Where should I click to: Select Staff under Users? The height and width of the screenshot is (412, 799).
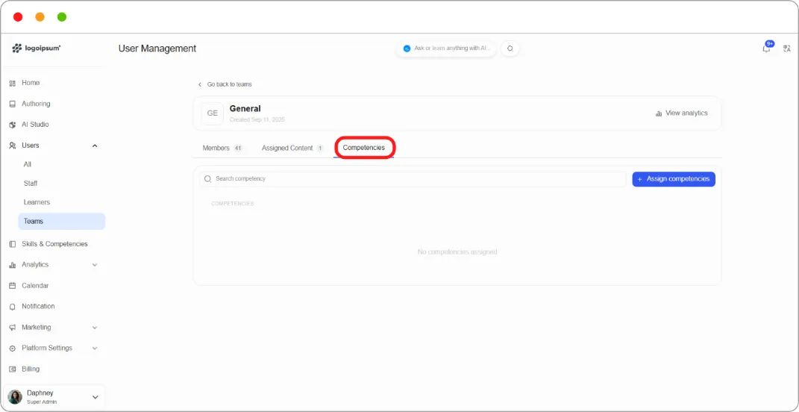pyautogui.click(x=31, y=183)
